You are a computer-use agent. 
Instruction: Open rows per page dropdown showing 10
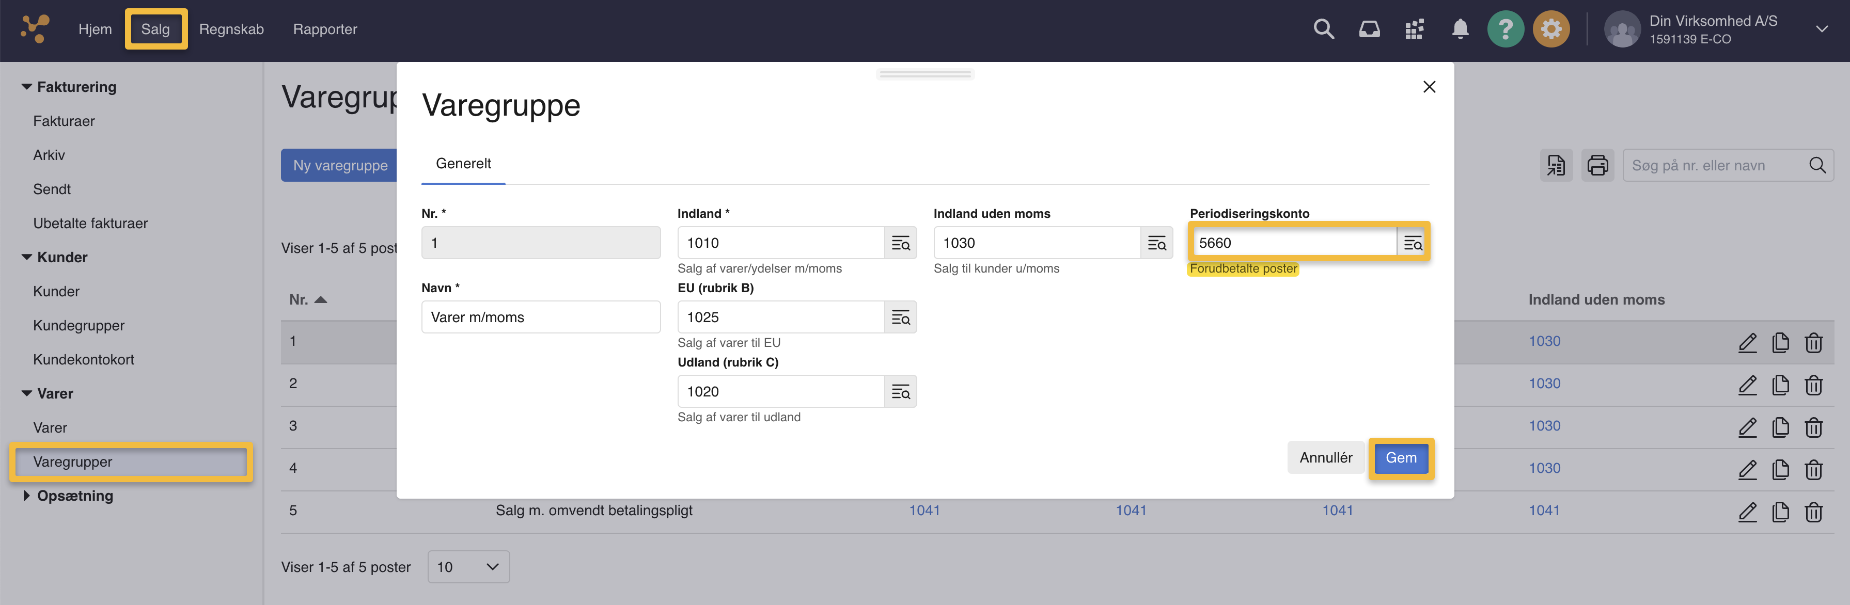click(x=468, y=567)
